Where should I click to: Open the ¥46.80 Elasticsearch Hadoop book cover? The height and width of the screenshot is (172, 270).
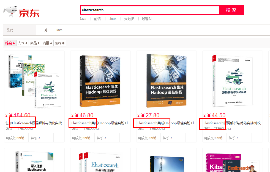100,81
